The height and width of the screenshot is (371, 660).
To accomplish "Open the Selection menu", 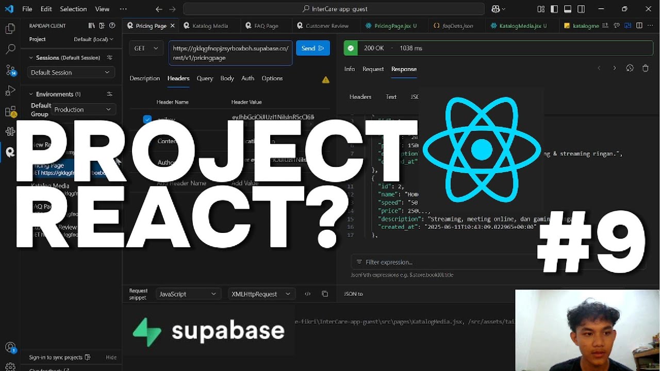I will click(73, 9).
